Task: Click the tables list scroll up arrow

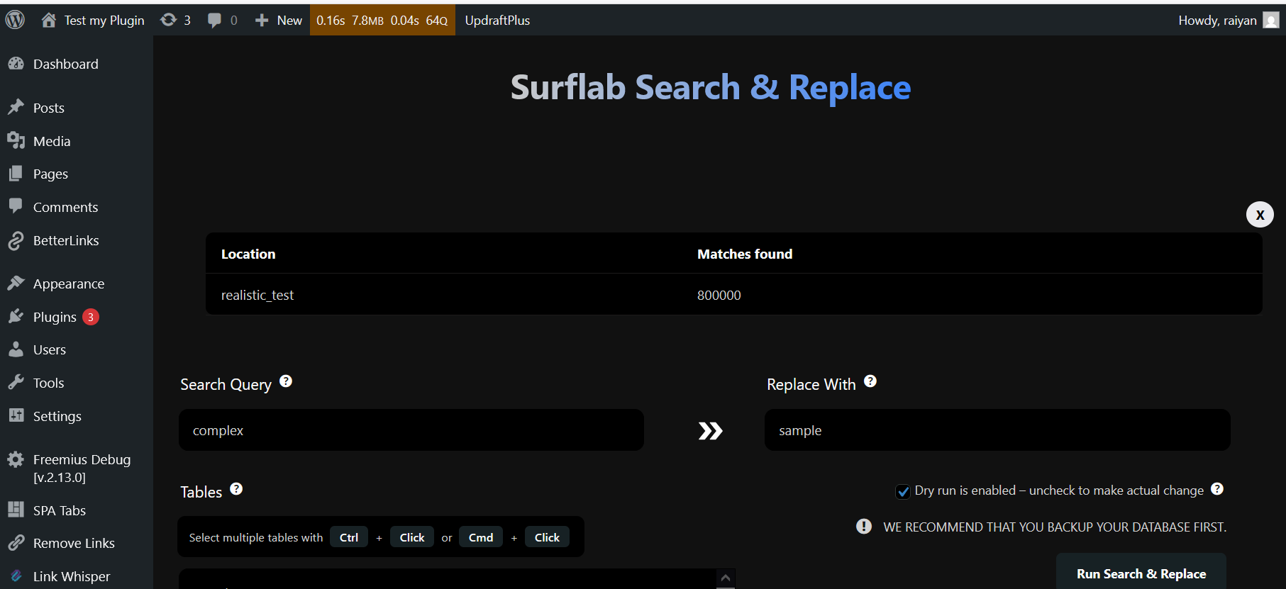Action: click(726, 578)
